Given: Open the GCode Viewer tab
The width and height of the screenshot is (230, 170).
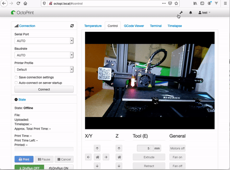Looking at the screenshot, I should point(134,26).
